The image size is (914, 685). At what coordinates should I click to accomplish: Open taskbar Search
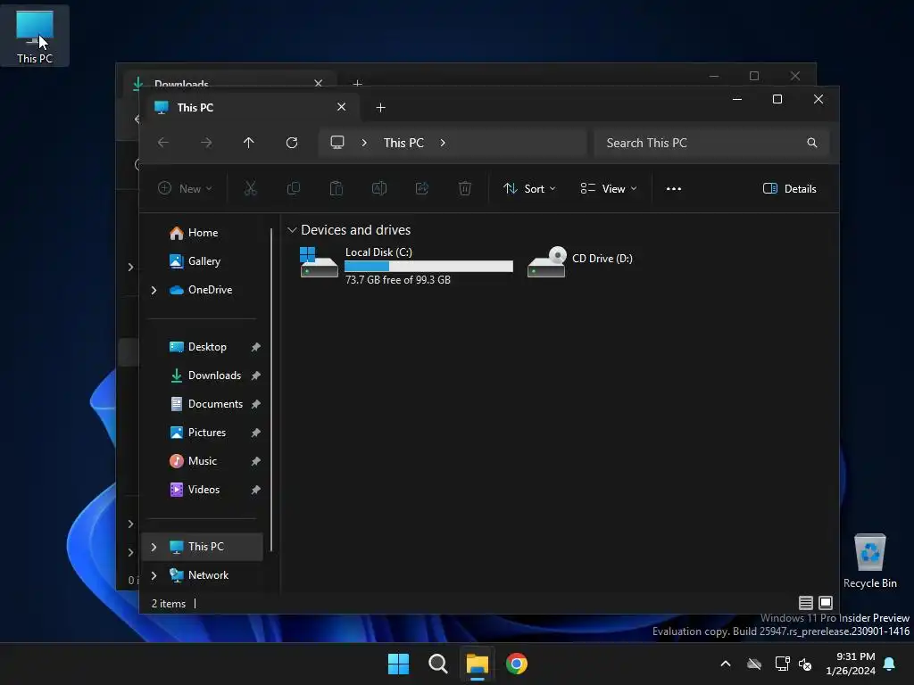tap(437, 664)
